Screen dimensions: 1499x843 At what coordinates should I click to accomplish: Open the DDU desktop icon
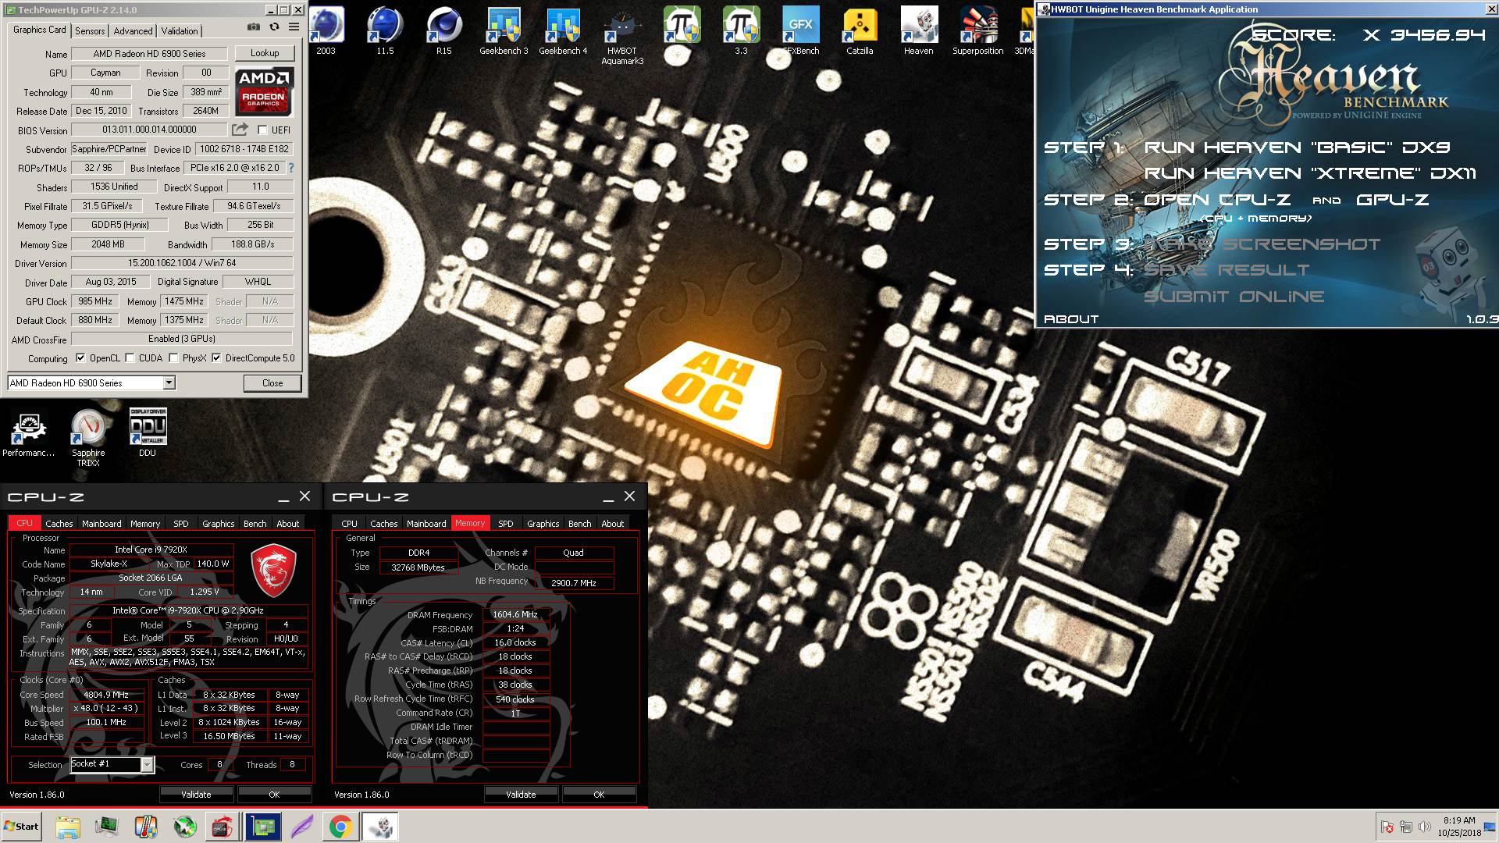(x=148, y=432)
